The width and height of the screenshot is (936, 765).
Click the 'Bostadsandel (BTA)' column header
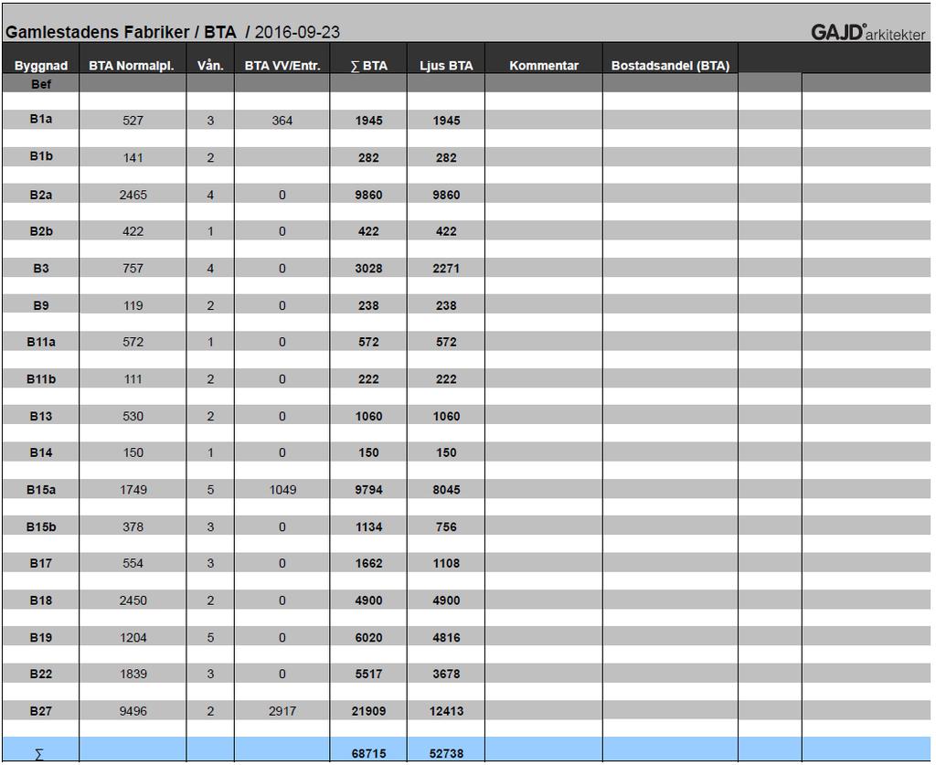click(x=670, y=66)
